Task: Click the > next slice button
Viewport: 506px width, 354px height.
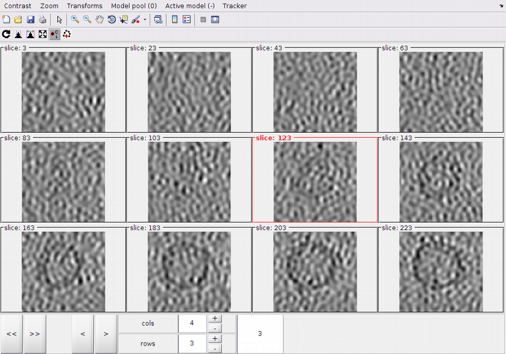Action: pos(106,334)
